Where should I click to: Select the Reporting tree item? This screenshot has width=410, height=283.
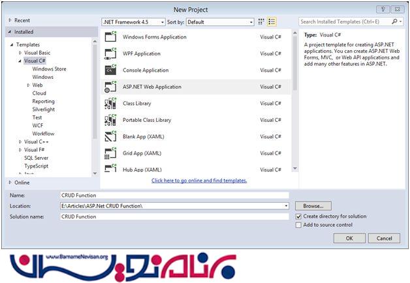[x=43, y=101]
